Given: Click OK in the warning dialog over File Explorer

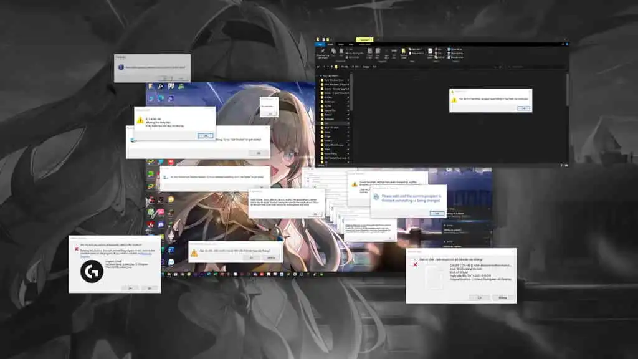Looking at the screenshot, I should [x=523, y=108].
